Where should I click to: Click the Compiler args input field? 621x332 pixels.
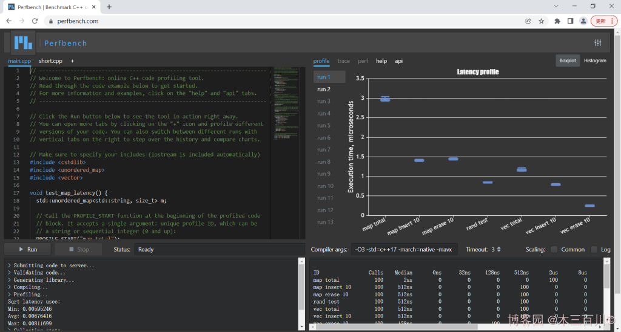click(404, 249)
